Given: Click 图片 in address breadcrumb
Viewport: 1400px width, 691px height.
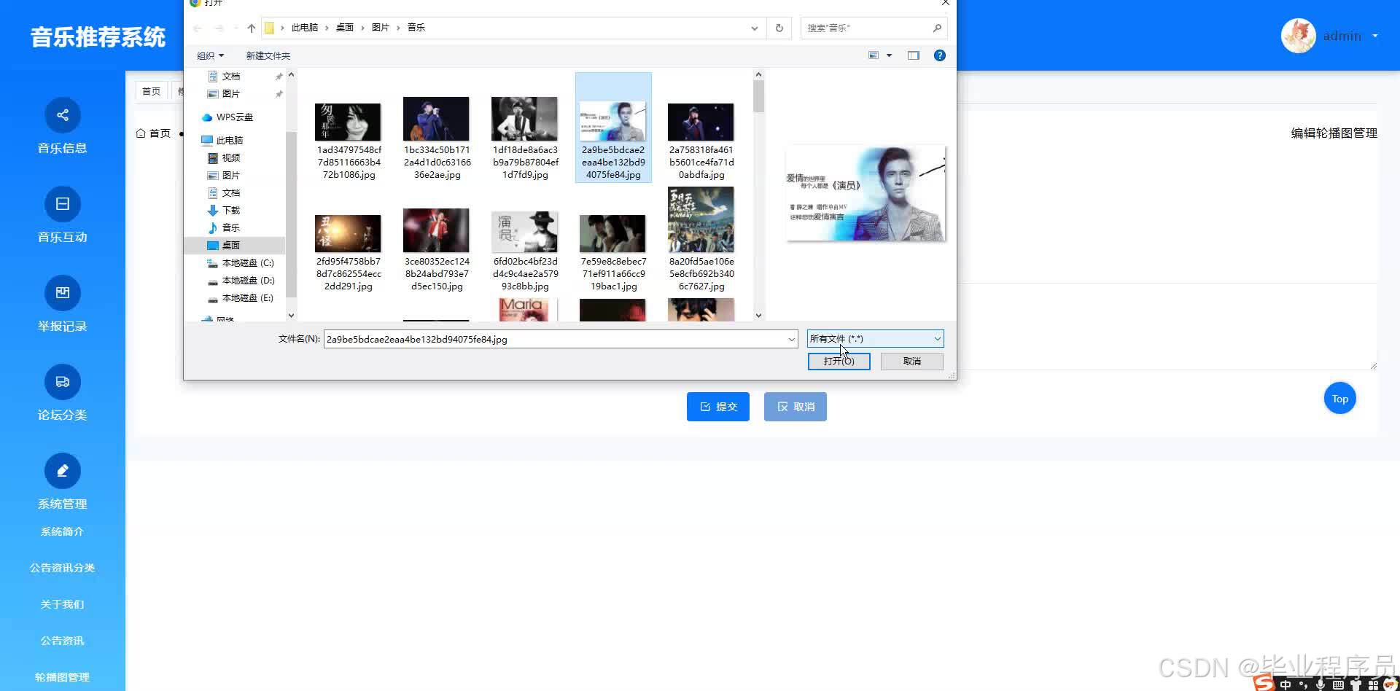Looking at the screenshot, I should (x=380, y=28).
